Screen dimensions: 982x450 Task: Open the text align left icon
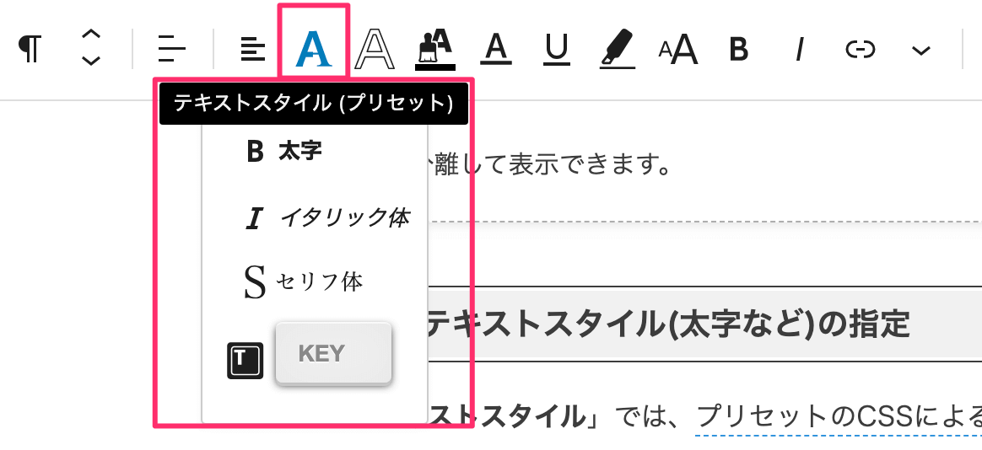coord(253,49)
